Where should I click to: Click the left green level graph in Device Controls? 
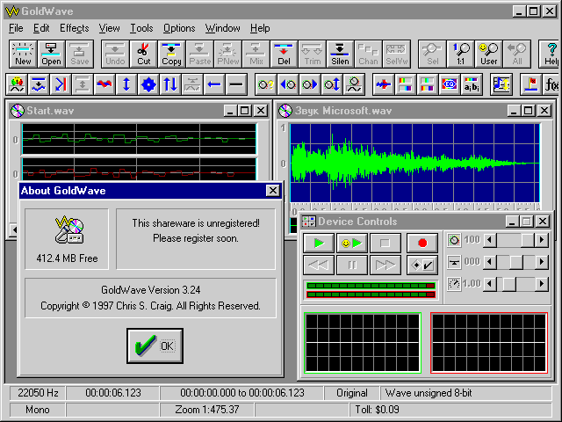click(363, 343)
